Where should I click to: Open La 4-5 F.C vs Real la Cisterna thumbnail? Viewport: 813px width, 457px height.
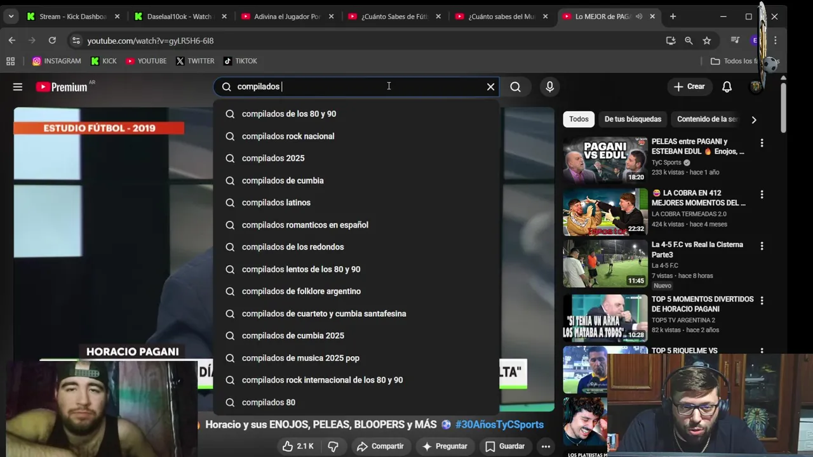[x=605, y=264]
